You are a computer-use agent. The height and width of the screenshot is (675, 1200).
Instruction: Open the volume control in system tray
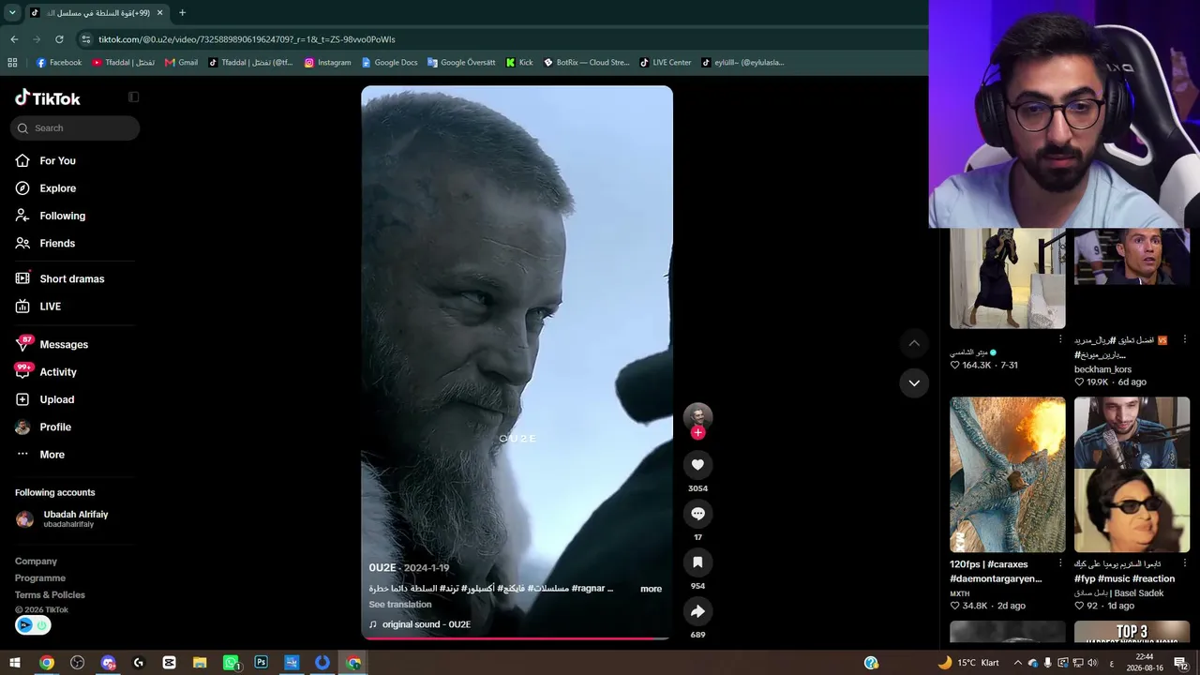(1092, 663)
